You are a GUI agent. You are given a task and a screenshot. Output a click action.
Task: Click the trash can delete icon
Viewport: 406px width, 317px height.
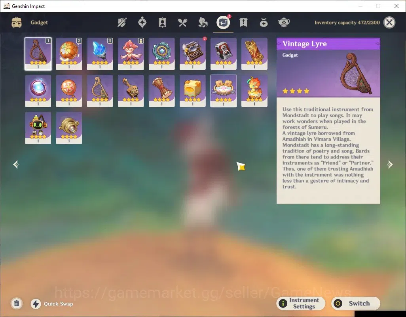[17, 304]
